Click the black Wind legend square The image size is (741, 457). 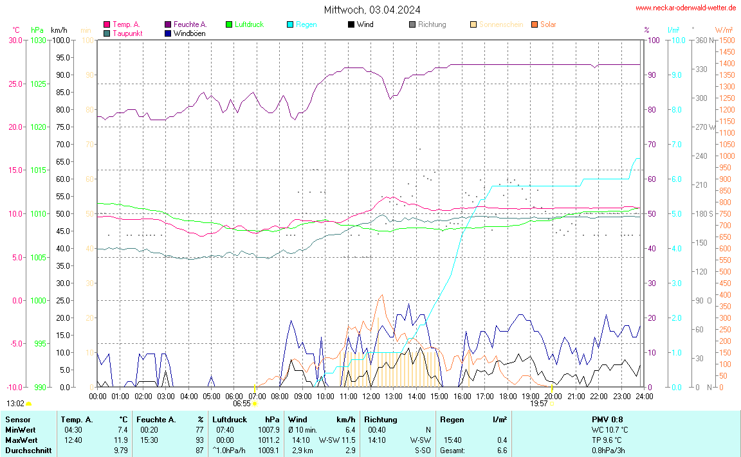pyautogui.click(x=351, y=25)
